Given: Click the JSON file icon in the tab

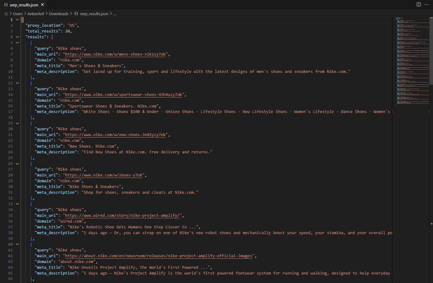Looking at the screenshot, I should pos(6,5).
